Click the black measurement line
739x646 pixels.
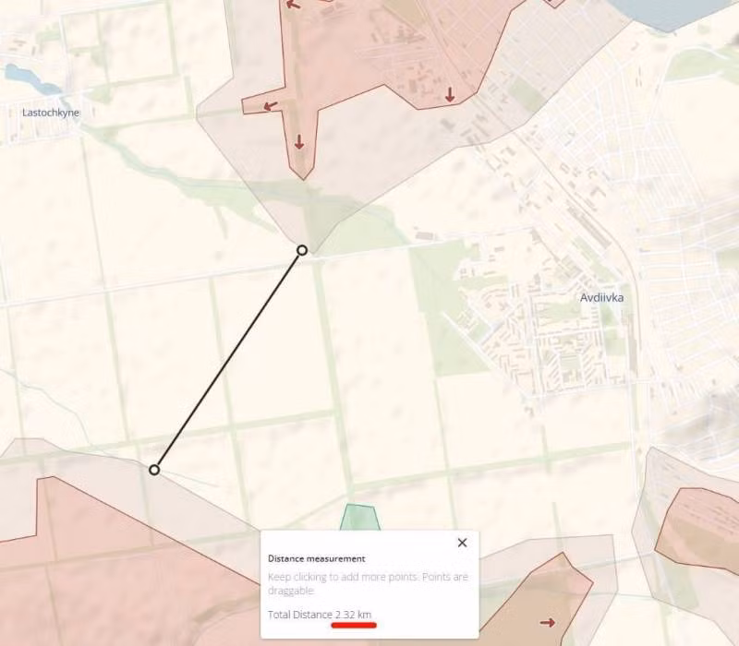coord(228,360)
